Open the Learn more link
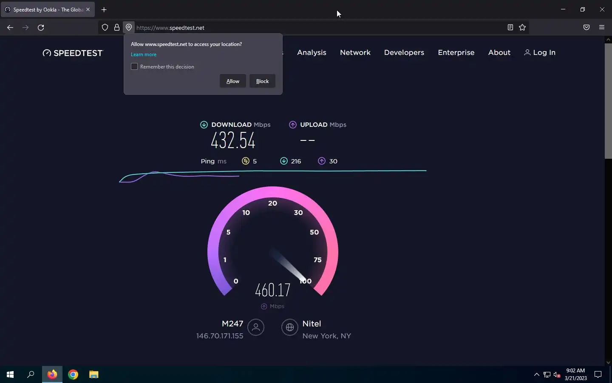Viewport: 612px width, 383px height. pyautogui.click(x=144, y=54)
